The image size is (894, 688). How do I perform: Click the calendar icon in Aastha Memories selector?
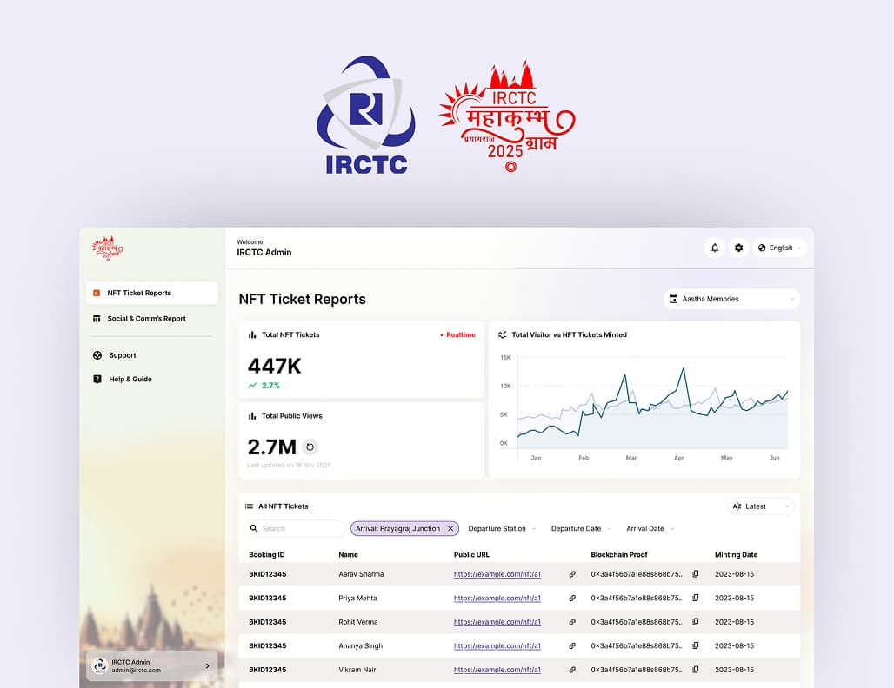673,299
